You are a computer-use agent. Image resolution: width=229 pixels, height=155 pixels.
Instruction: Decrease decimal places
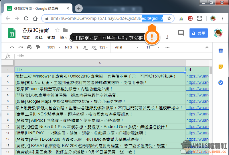[x=85, y=48]
